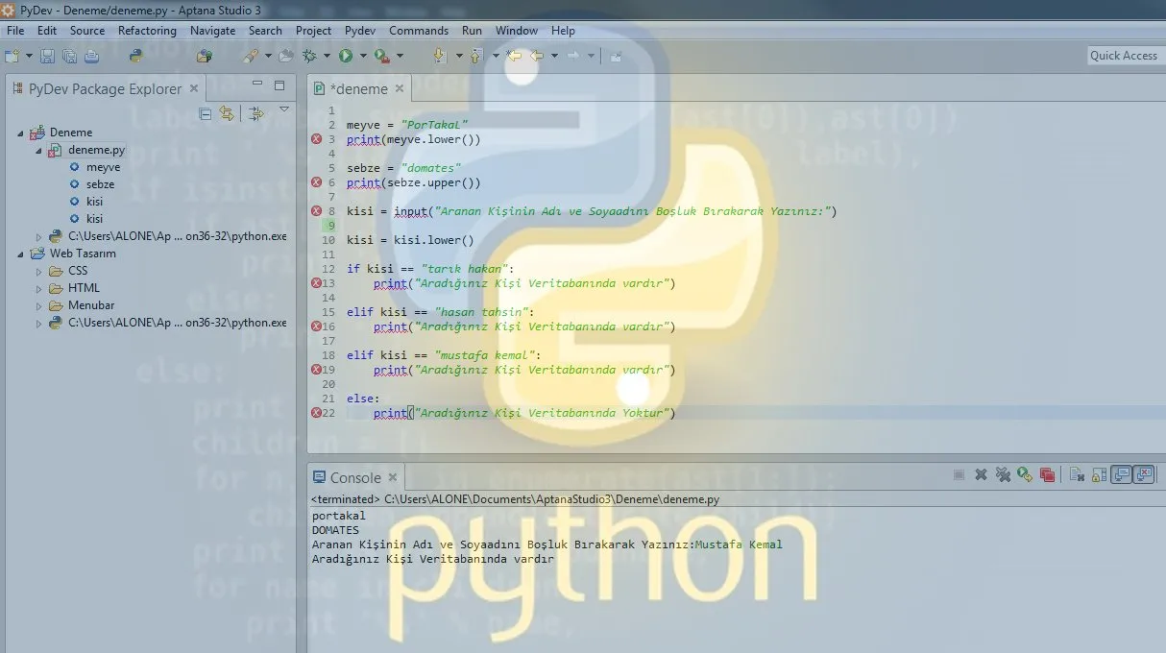
Task: Open the Pydev menu
Action: pyautogui.click(x=360, y=31)
